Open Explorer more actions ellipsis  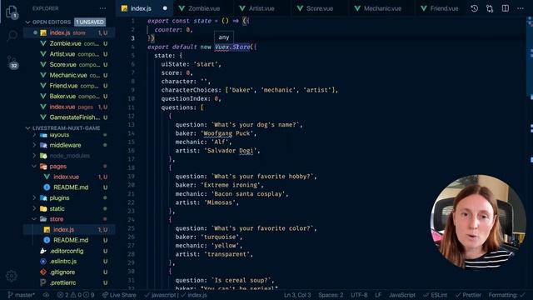102,8
